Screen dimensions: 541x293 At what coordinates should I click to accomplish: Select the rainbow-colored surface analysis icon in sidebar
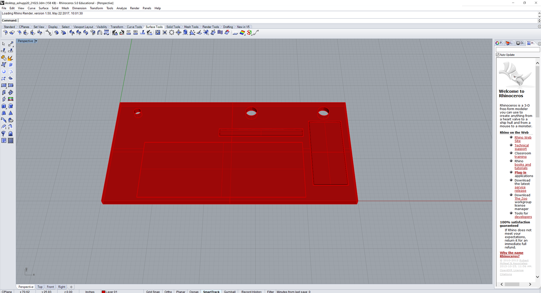[11, 99]
